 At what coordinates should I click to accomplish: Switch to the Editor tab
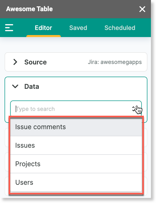click(43, 28)
